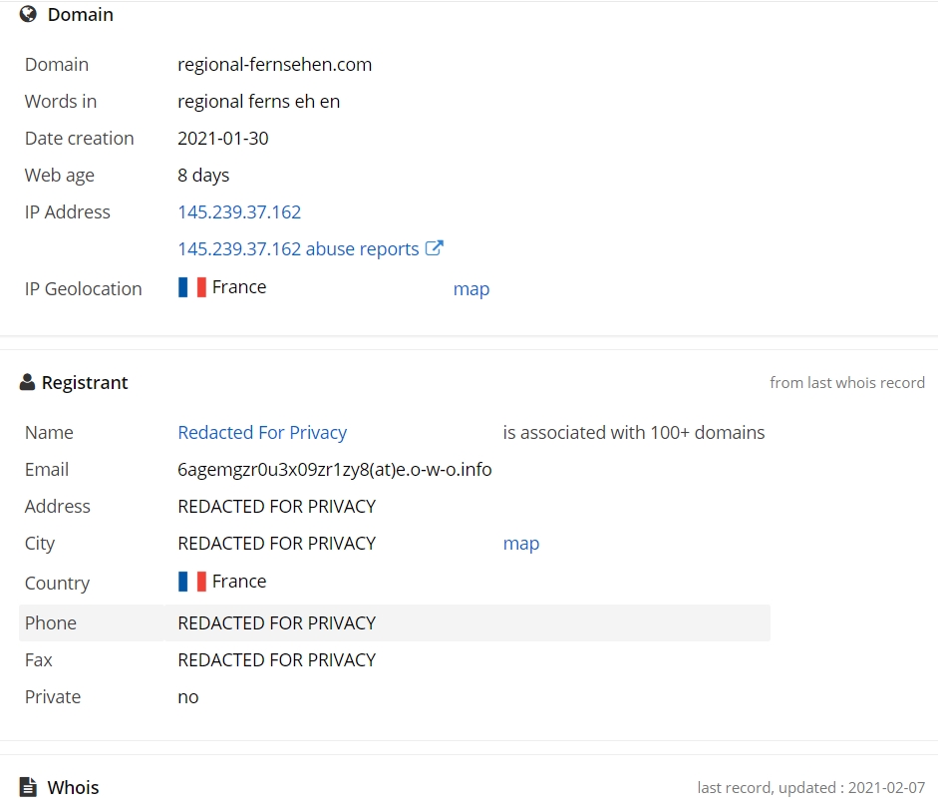Image resolution: width=938 pixels, height=809 pixels.
Task: Click the document icon beside Whois heading
Action: (x=28, y=787)
